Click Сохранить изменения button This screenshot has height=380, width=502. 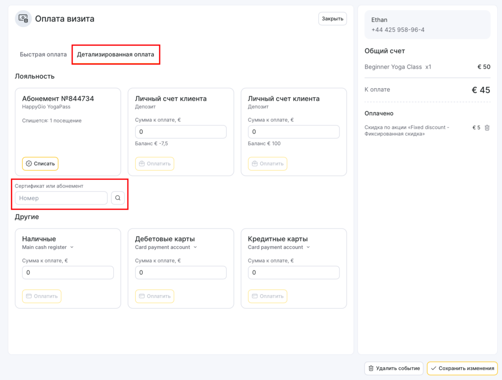[462, 368]
